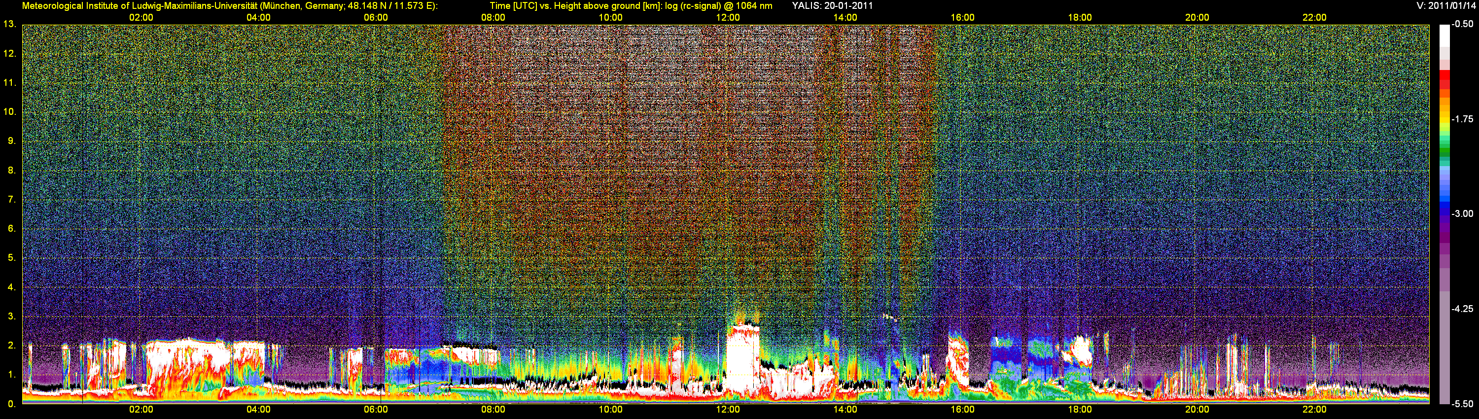Click the white segment of the colorbar
Image resolution: width=1479 pixels, height=419 pixels.
tap(1444, 35)
